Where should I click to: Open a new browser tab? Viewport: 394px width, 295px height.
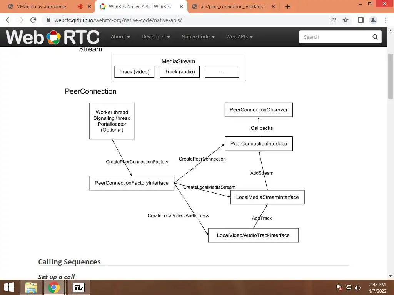(288, 7)
